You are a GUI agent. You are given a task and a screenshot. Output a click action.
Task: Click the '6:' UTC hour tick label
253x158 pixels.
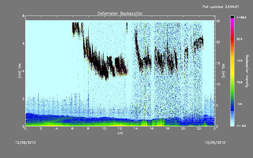73,129
